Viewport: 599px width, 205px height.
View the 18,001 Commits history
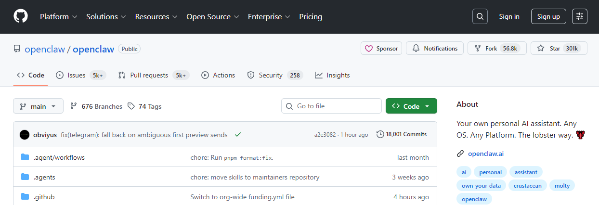click(402, 134)
